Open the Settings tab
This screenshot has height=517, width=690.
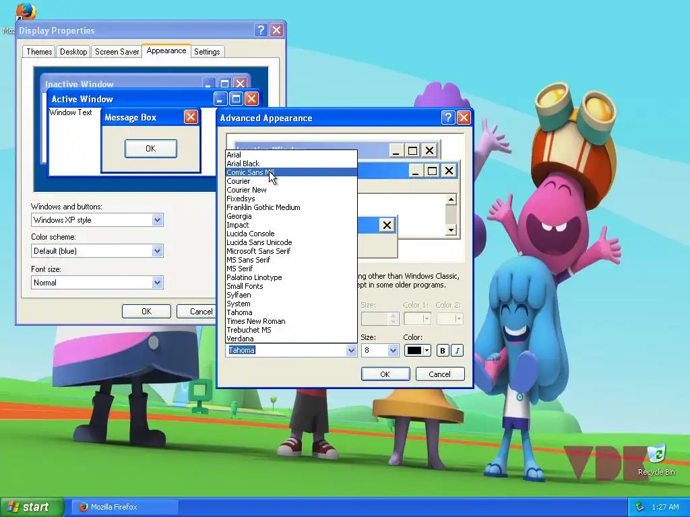coord(207,52)
